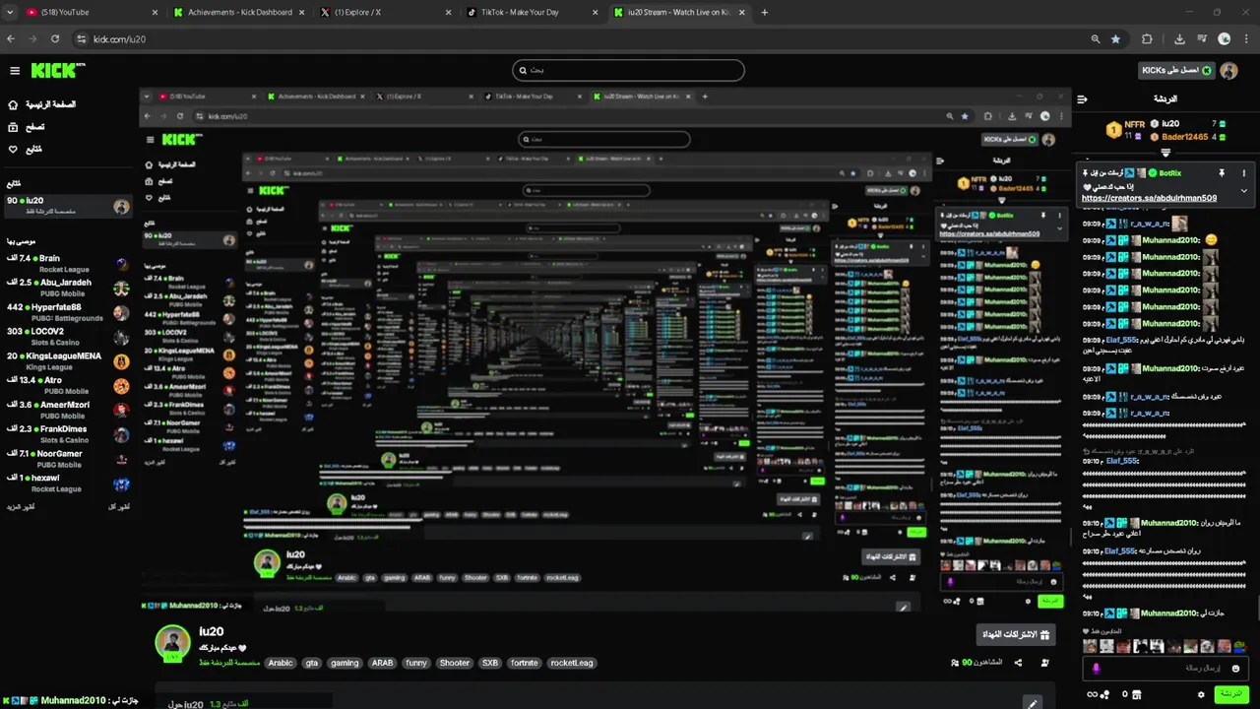Open KingsLeagueMENA channel in sidebar

point(68,361)
